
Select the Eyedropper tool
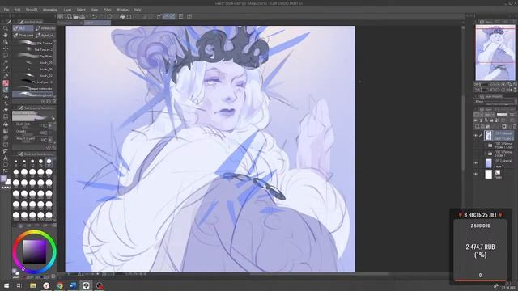coord(6,69)
